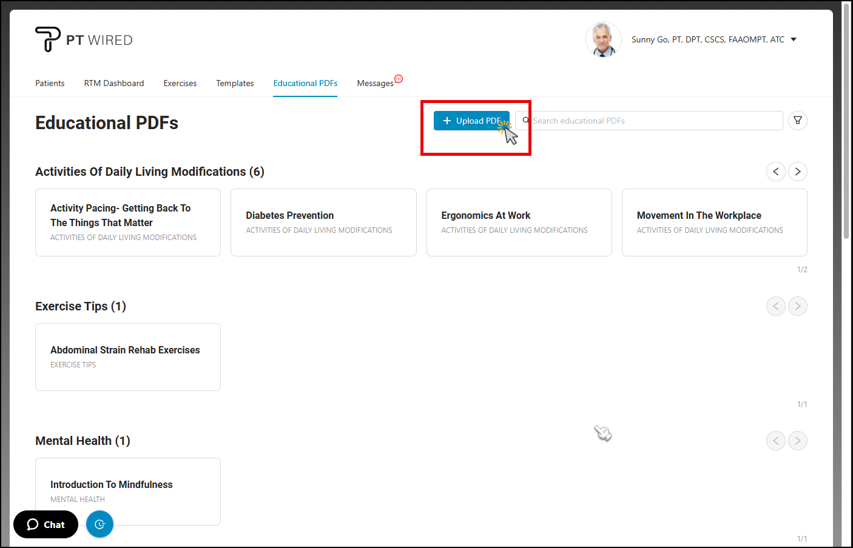Click the Upload PDF button
The width and height of the screenshot is (853, 548).
[471, 121]
